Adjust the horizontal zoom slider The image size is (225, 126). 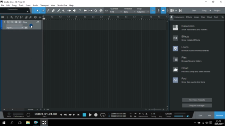pos(156,110)
